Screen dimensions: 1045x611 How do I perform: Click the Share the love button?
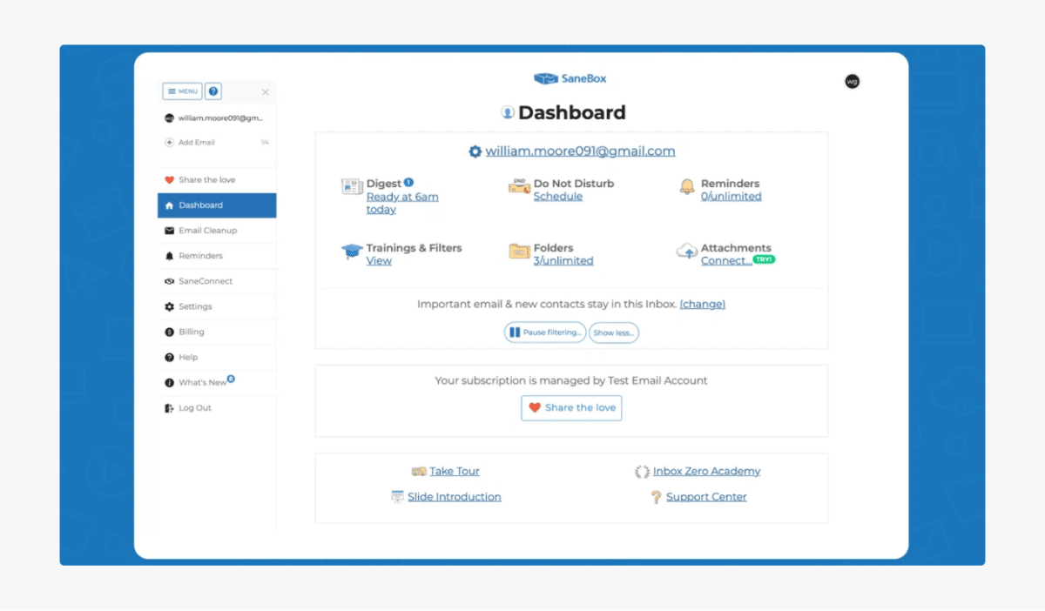tap(571, 407)
